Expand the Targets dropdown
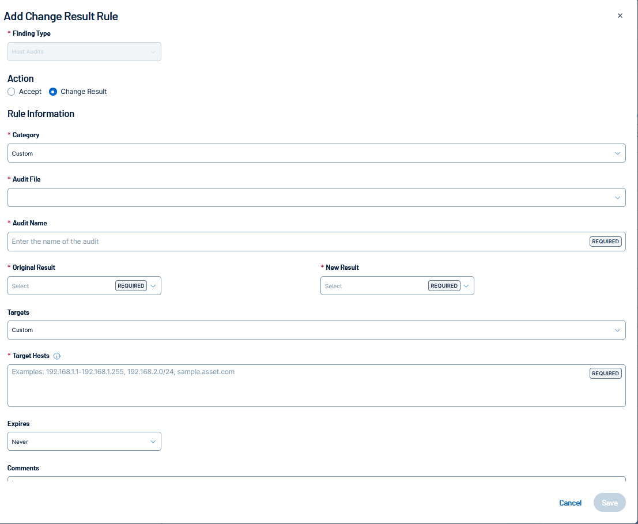The width and height of the screenshot is (638, 524). (316, 330)
